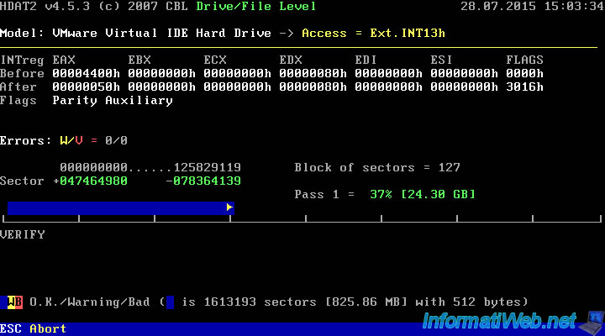The width and height of the screenshot is (605, 336).
Task: Select the yellow W warning legend swatch
Action: pyautogui.click(x=11, y=302)
